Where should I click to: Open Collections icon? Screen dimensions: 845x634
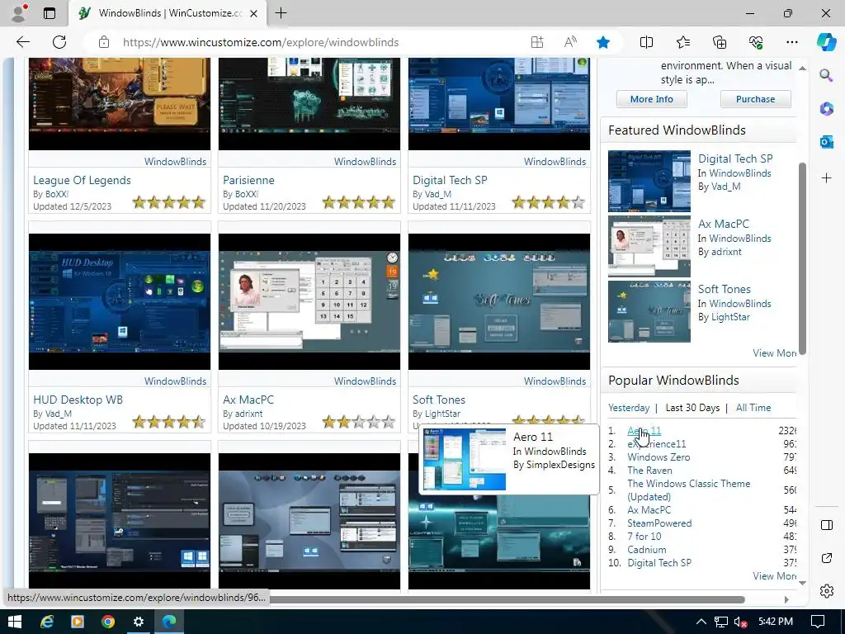pos(720,42)
